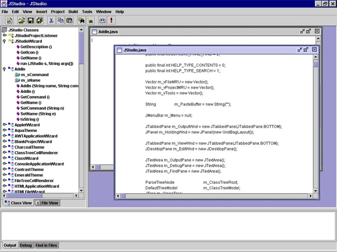Switch to the Find in Files tab
This screenshot has height=252, width=337.
tap(46, 245)
